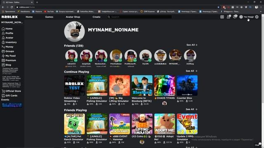264x148 pixels.
Task: Click the browser address bar URL
Action: 27,7
